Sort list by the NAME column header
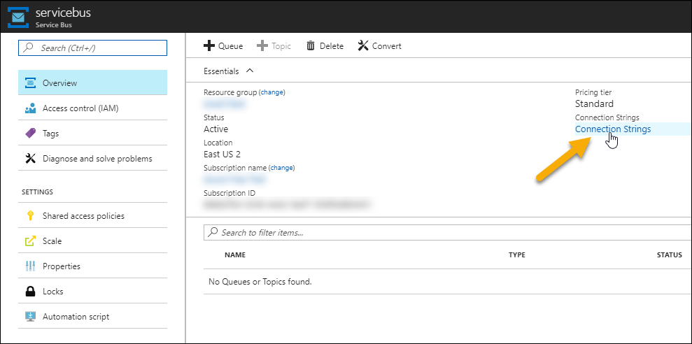 tap(235, 255)
